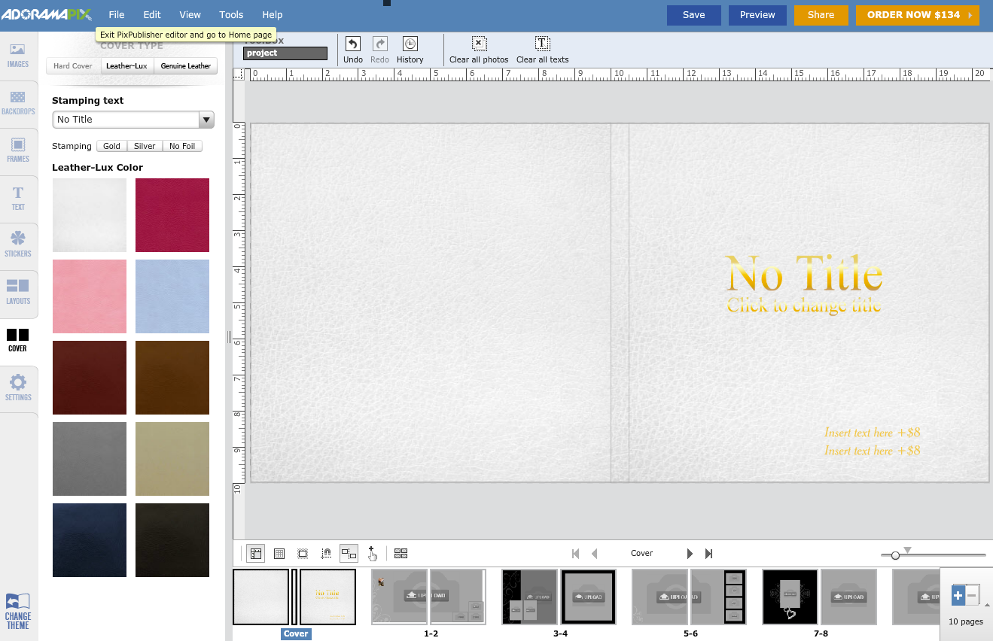The image size is (993, 641).
Task: Select the Genuine Leather cover type
Action: (x=184, y=65)
